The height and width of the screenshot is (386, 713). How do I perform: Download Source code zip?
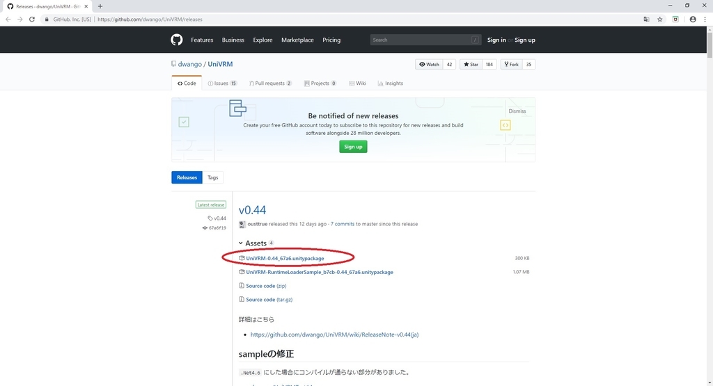tap(266, 286)
